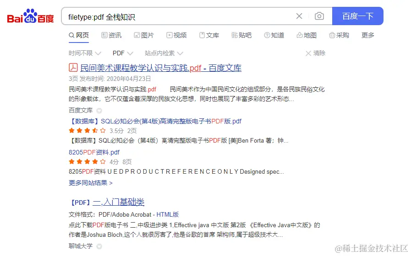The width and height of the screenshot is (411, 256).
Task: Open the PDF file type dropdown
Action: point(123,53)
